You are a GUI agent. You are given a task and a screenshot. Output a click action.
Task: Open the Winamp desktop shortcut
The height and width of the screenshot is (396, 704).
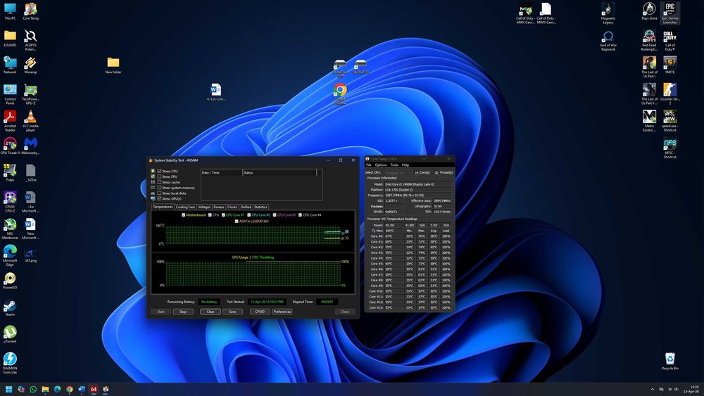30,65
